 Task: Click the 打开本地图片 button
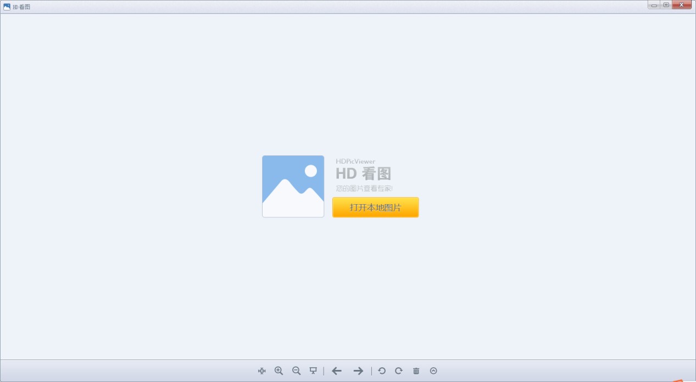click(x=376, y=207)
